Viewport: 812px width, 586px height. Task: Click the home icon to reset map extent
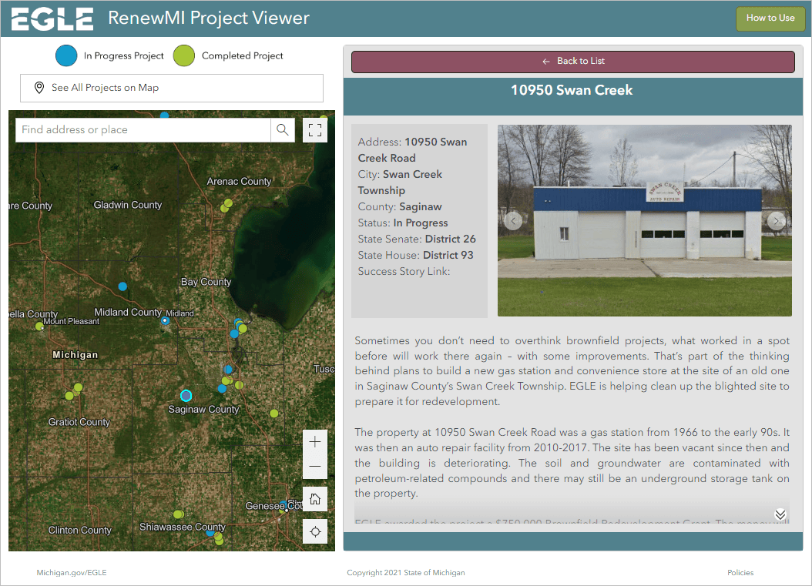(314, 498)
